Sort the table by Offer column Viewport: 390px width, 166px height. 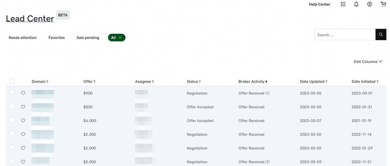(x=89, y=82)
